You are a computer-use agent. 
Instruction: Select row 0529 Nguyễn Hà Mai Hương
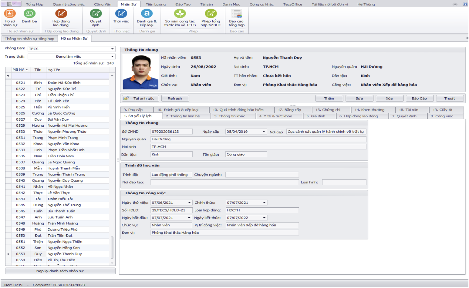[x=58, y=126]
